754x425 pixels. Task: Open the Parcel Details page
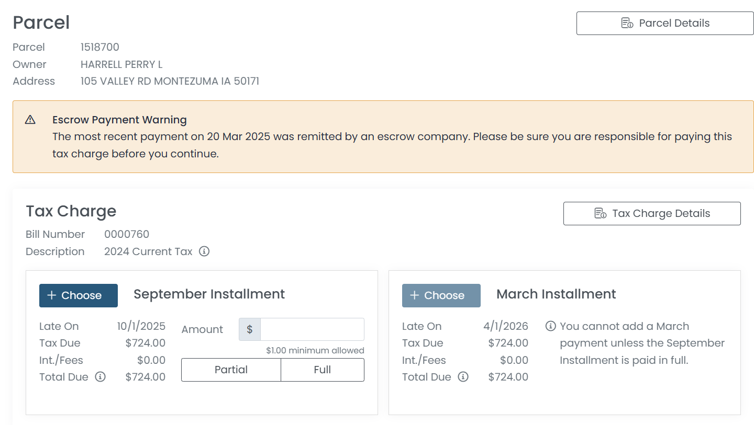[x=664, y=24]
